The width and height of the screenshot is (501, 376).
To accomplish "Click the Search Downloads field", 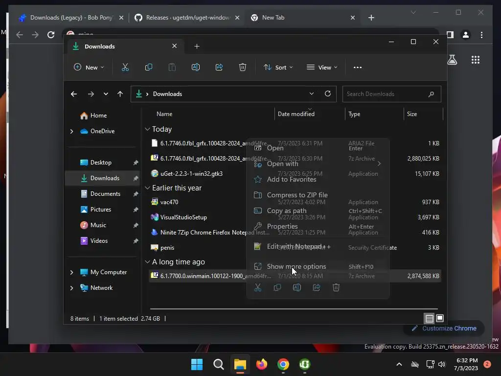I will click(x=392, y=94).
